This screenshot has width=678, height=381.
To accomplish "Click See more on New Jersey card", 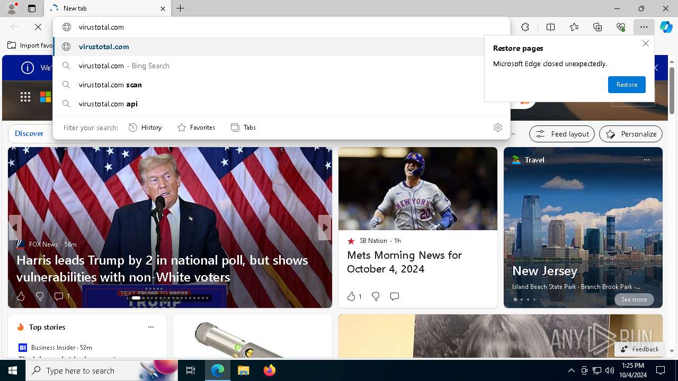I will [x=634, y=300].
